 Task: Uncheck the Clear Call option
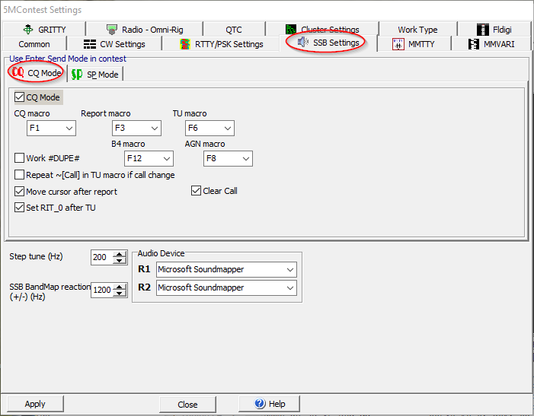[197, 191]
